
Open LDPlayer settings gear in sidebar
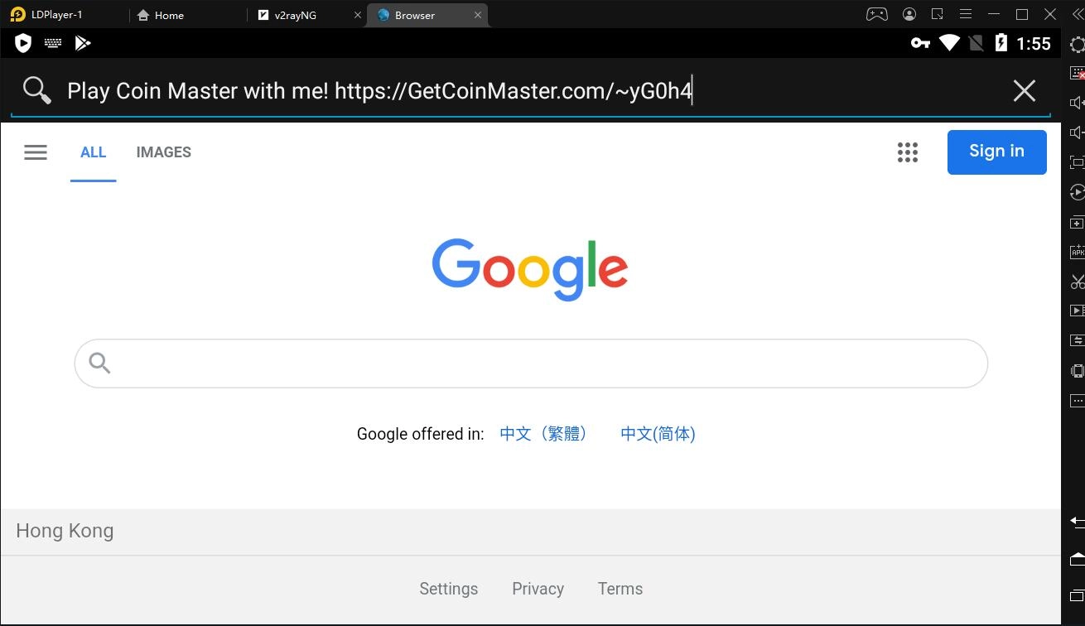(1078, 45)
